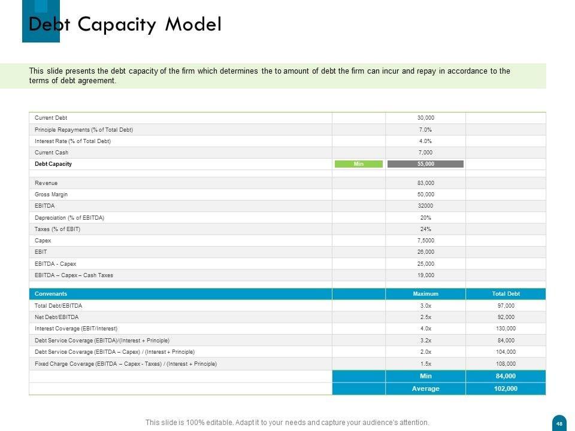The height and width of the screenshot is (431, 575).
Task: Click the Fixed Charge Coverage row label
Action: click(126, 364)
